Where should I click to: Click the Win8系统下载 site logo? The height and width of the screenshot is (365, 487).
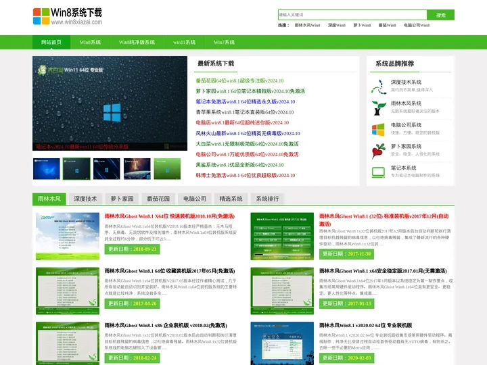coord(68,16)
